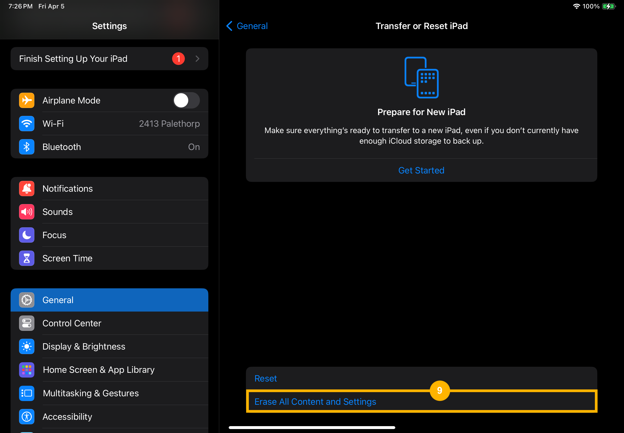624x433 pixels.
Task: Tap the Accessibility icon
Action: (x=27, y=416)
